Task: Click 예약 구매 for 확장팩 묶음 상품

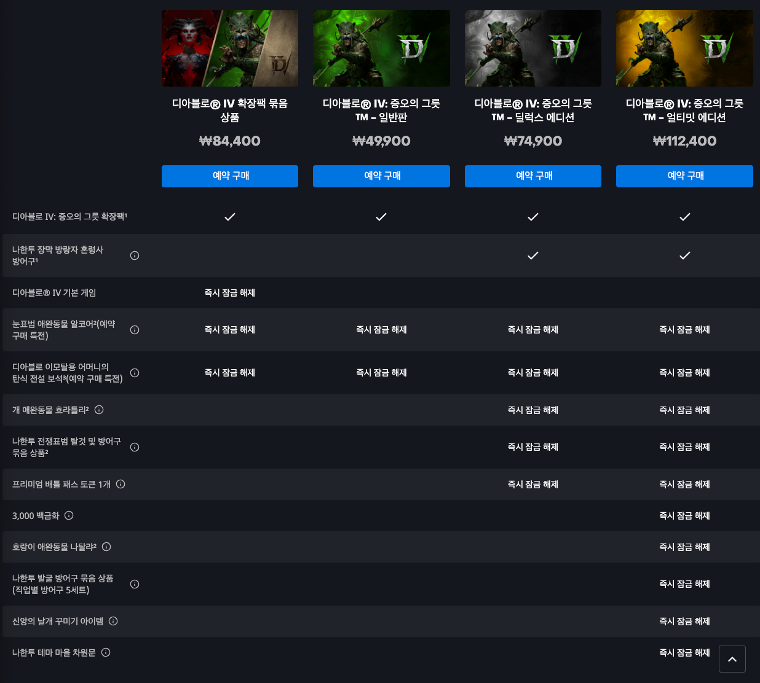Action: [x=230, y=176]
